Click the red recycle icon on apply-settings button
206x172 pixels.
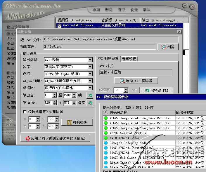[28, 138]
